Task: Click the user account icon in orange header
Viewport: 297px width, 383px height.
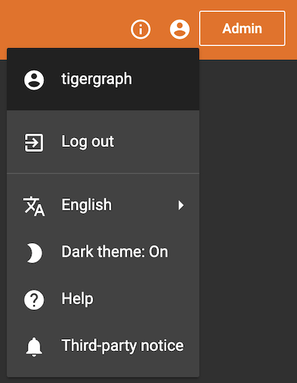Action: coord(179,29)
